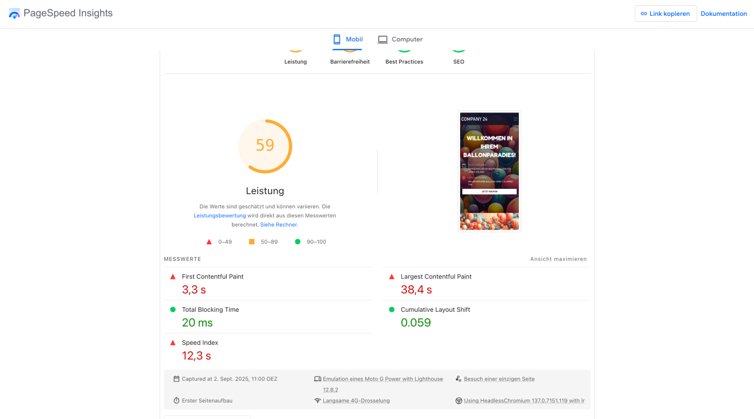Click the laptop icon in Computer tab

coord(383,39)
